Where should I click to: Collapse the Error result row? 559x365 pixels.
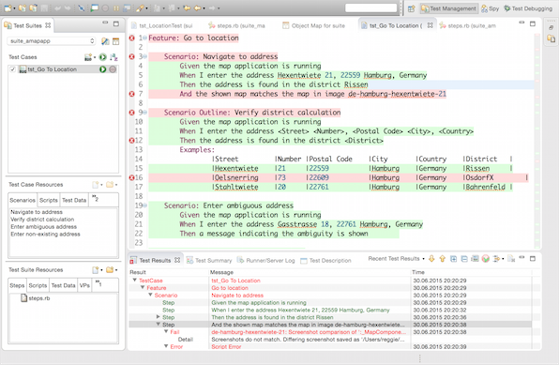pyautogui.click(x=166, y=346)
